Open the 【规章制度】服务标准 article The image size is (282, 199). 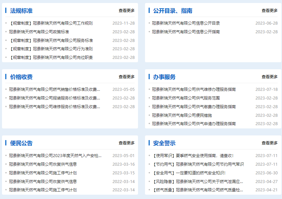pyautogui.click(x=51, y=41)
